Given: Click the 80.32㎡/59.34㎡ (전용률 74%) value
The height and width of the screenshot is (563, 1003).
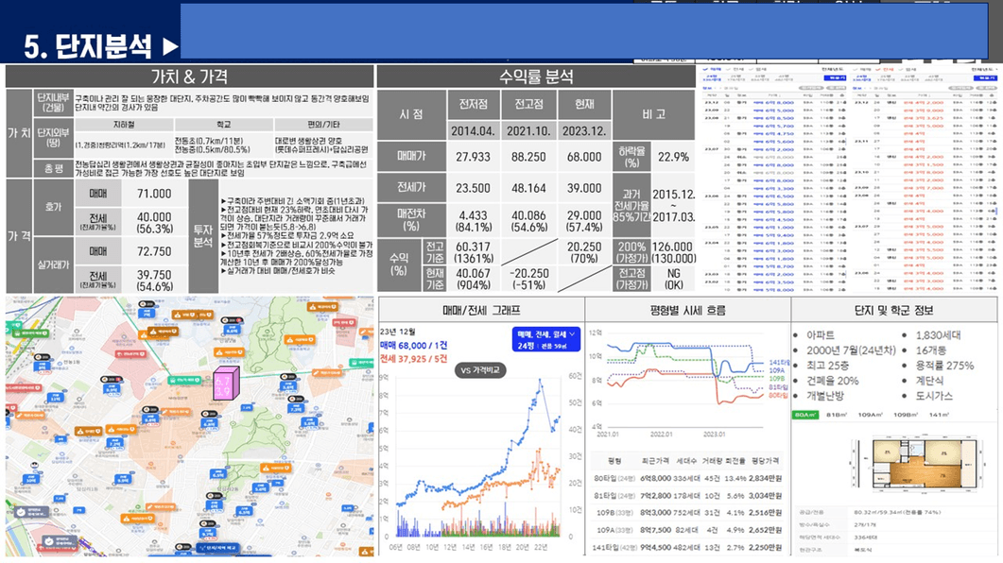Looking at the screenshot, I should [x=897, y=513].
